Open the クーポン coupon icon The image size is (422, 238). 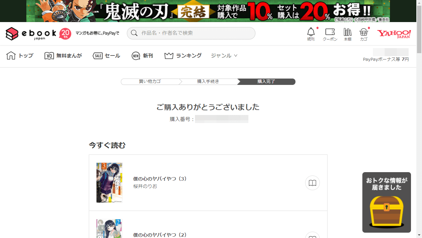coord(330,34)
